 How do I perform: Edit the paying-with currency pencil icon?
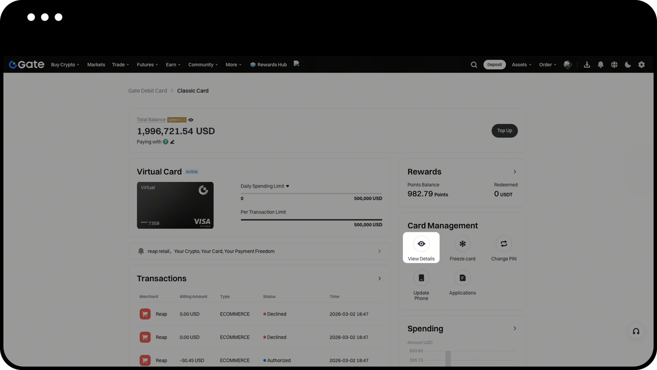172,142
